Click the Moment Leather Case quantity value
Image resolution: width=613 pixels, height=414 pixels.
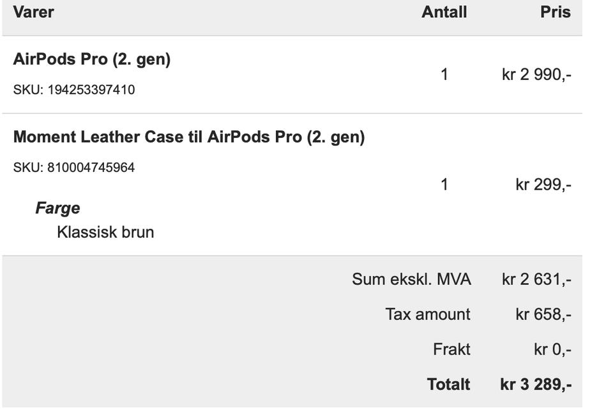tap(444, 185)
